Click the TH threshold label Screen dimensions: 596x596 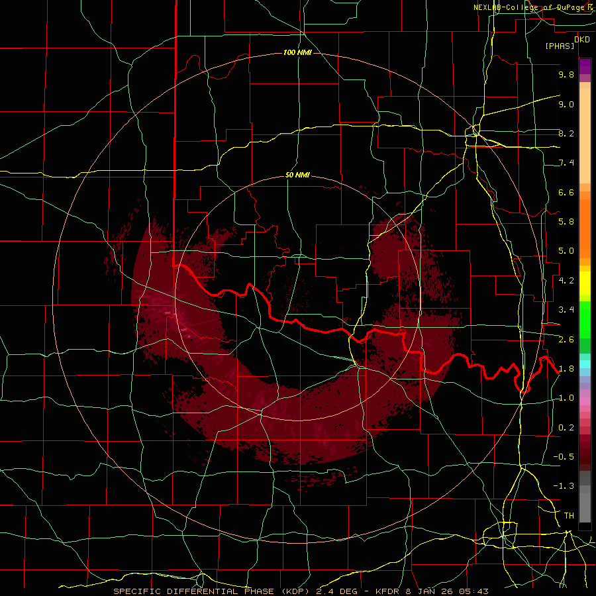[569, 516]
